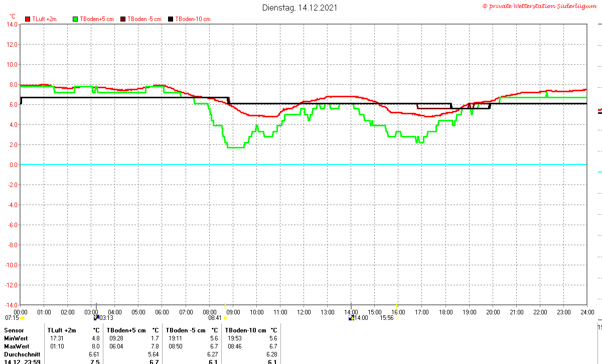
Task: Select the TLuft +2m legend label
Action: 45,19
